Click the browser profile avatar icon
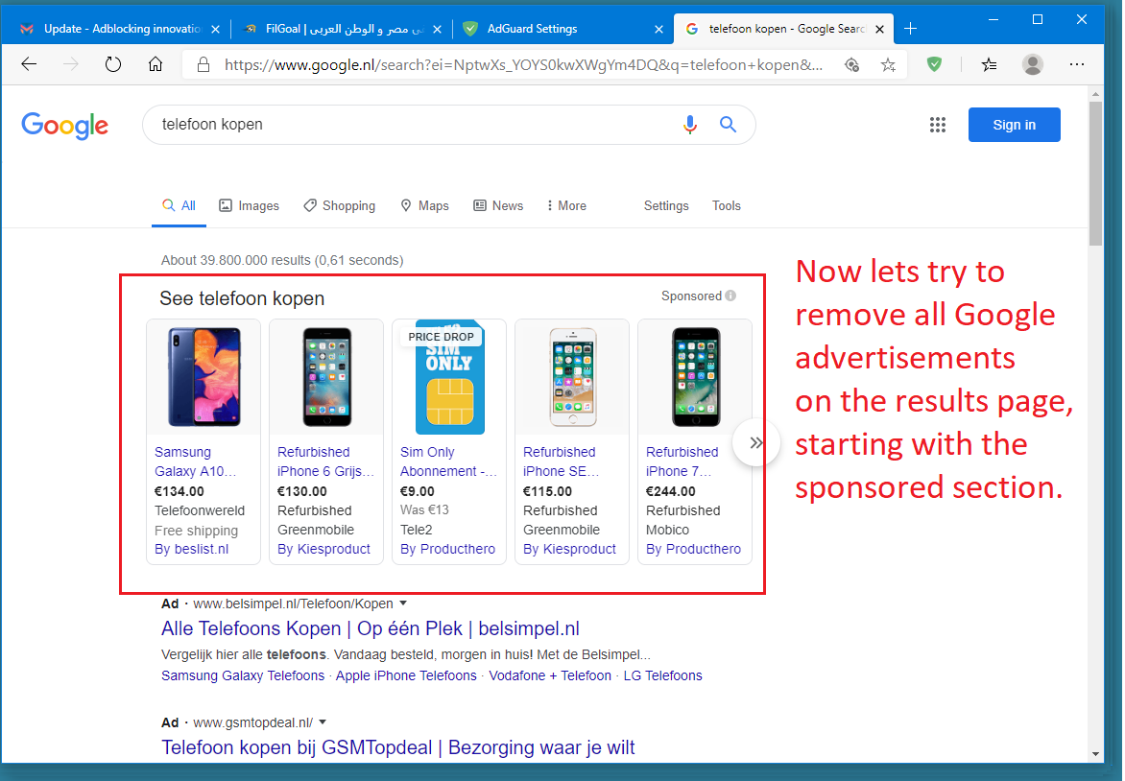1125x781 pixels. [1033, 64]
